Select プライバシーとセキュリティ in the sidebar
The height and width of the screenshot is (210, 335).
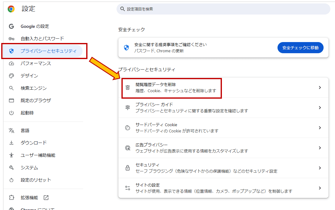pos(48,51)
